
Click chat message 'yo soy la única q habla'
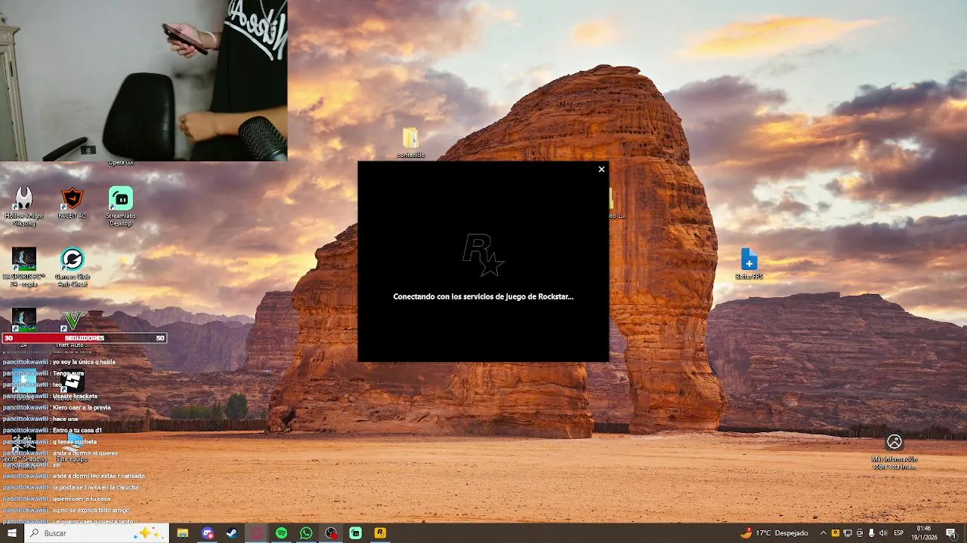coord(84,362)
